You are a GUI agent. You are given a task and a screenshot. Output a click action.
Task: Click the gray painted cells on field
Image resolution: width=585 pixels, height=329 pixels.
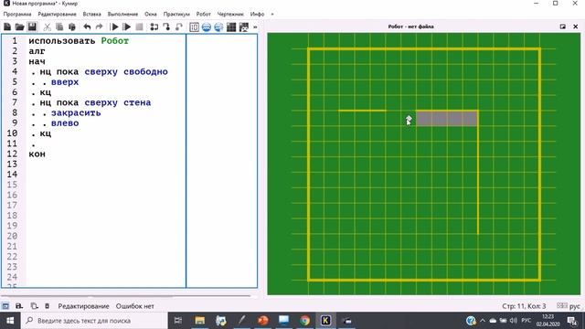pyautogui.click(x=447, y=119)
